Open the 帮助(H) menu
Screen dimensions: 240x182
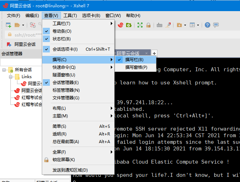[133, 15]
